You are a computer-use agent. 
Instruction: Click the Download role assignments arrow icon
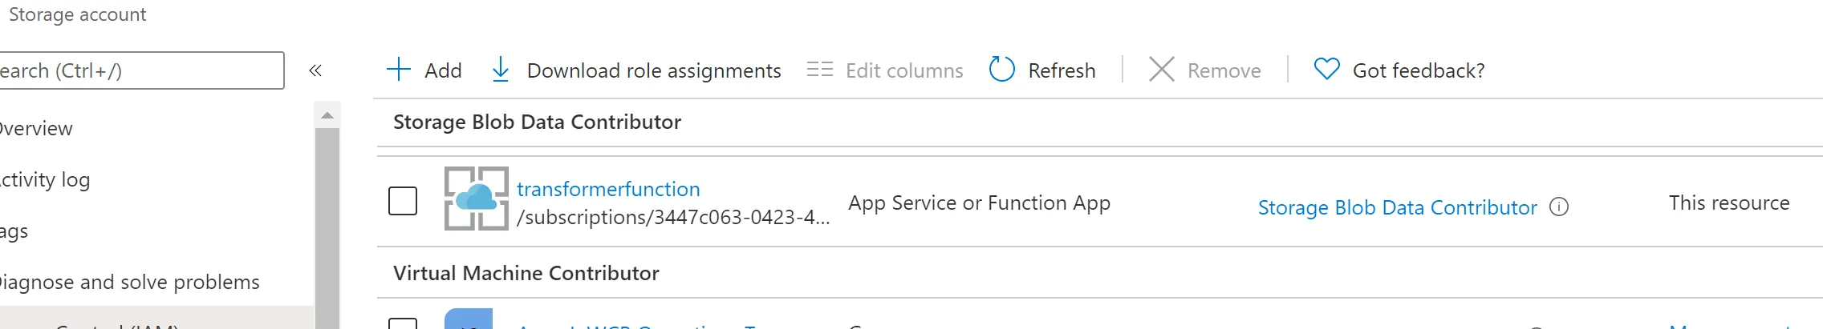(x=500, y=70)
